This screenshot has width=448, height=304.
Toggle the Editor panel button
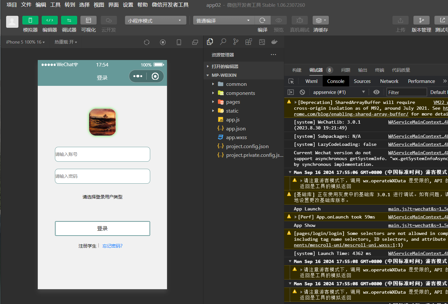click(x=49, y=20)
